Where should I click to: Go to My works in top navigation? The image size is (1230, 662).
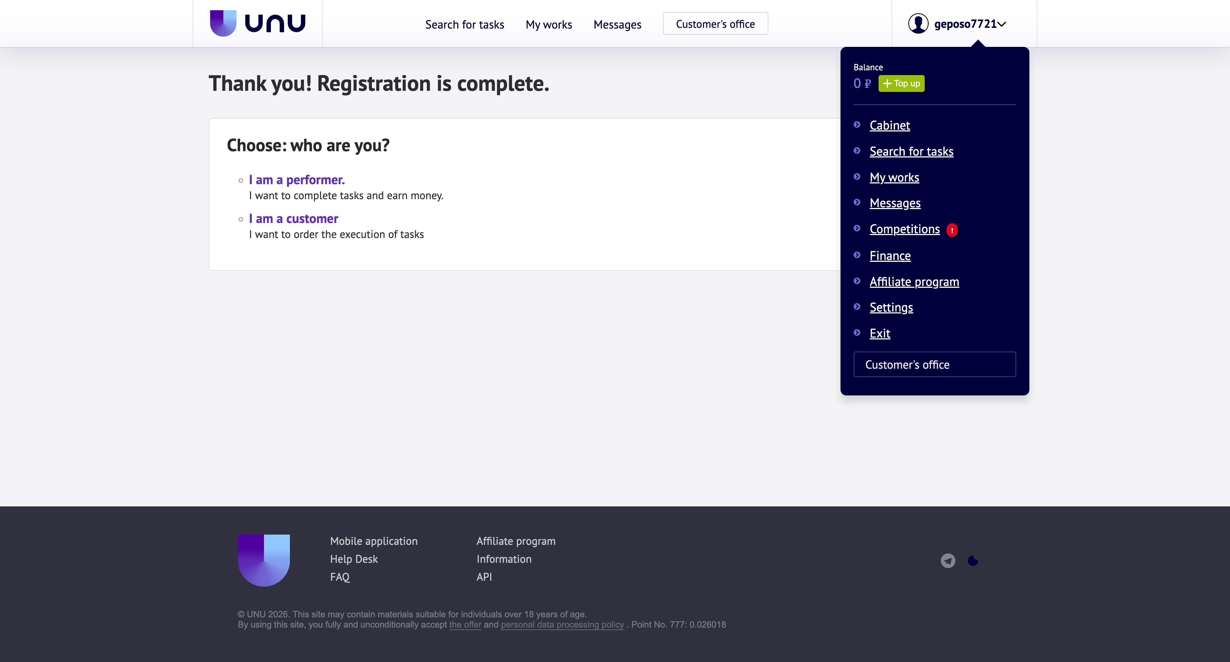point(548,25)
